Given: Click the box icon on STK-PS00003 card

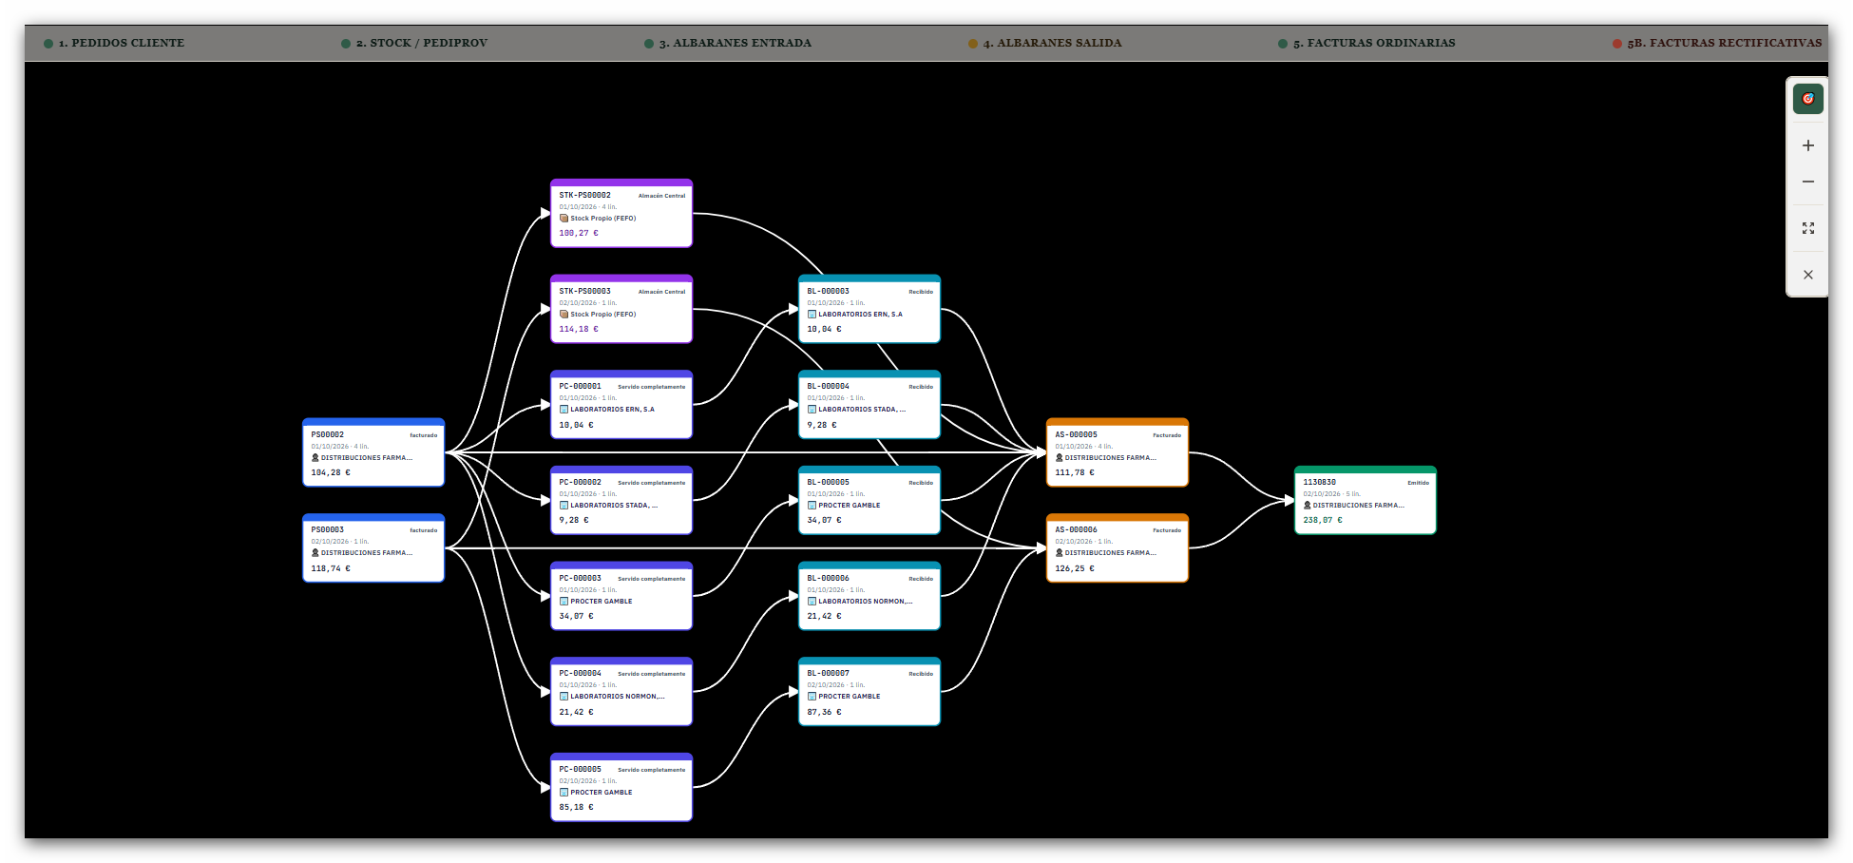Looking at the screenshot, I should (x=564, y=315).
